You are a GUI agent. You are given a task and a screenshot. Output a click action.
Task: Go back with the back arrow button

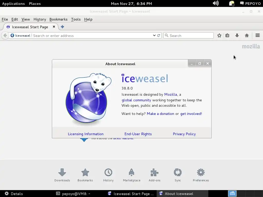[x=5, y=35]
